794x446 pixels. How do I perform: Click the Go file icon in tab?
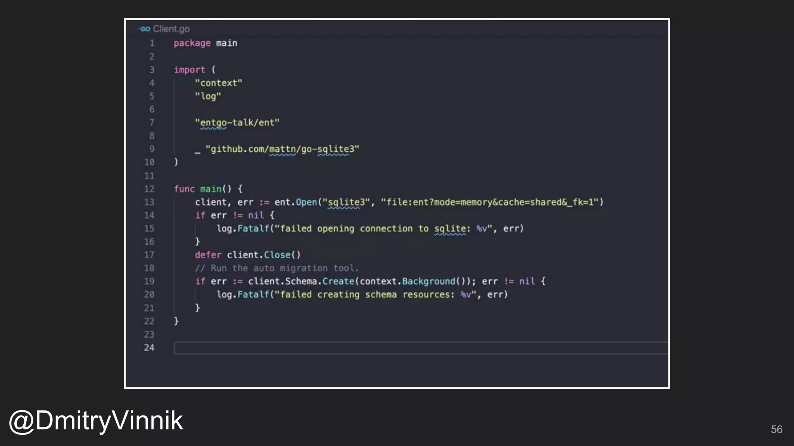pyautogui.click(x=145, y=29)
